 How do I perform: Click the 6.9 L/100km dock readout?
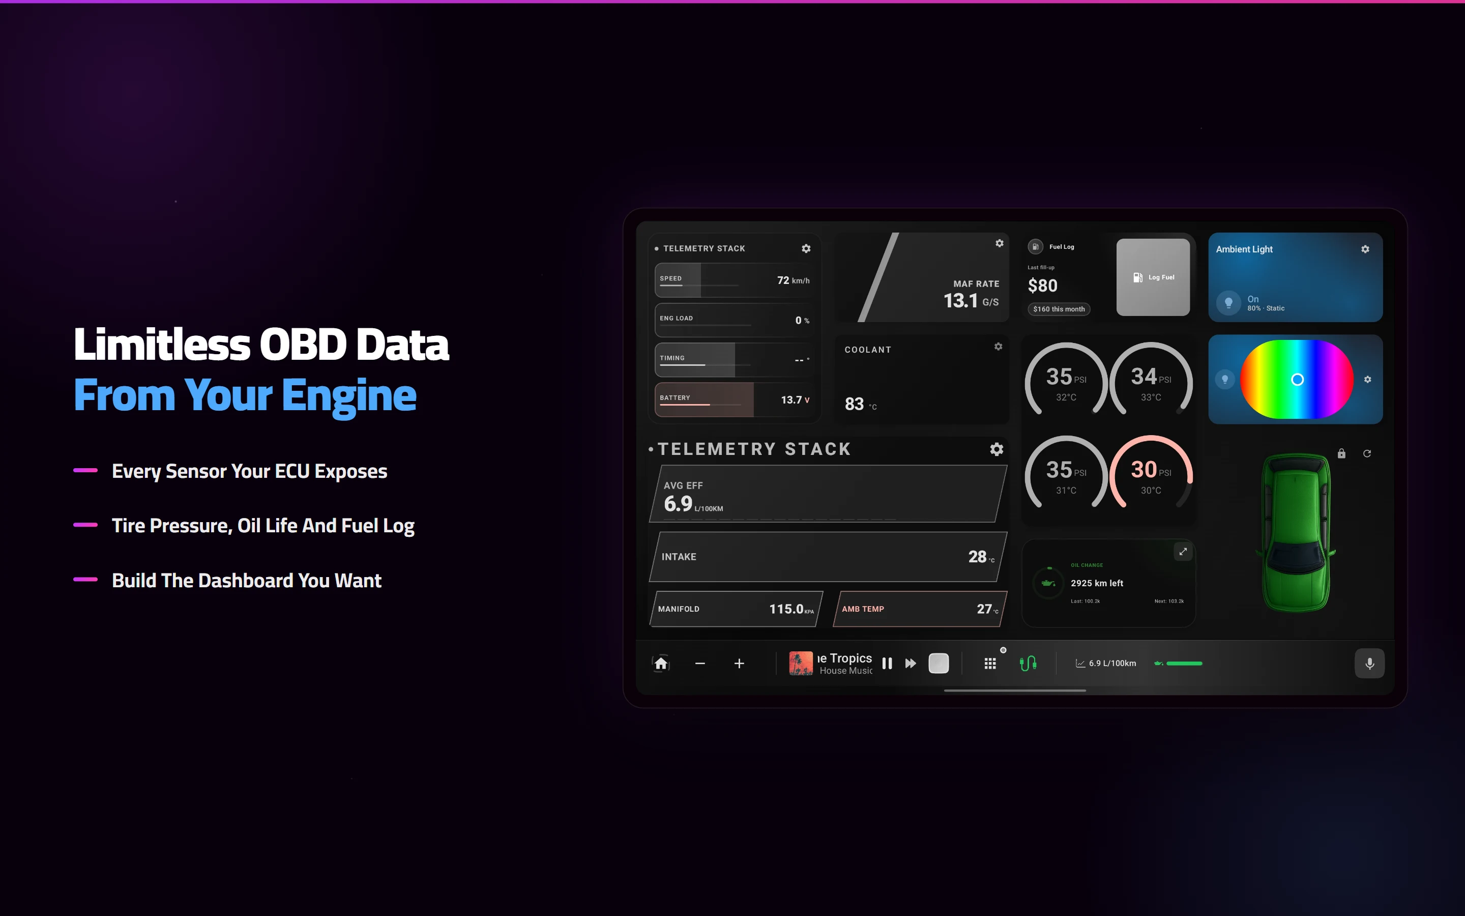1106,664
